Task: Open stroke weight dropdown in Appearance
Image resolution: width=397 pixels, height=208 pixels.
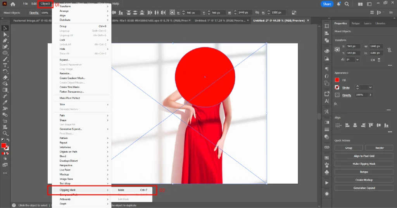Action: click(x=370, y=87)
